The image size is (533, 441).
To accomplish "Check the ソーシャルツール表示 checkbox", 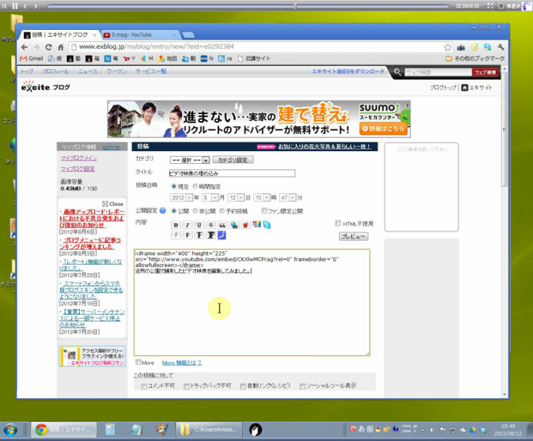I will pyautogui.click(x=302, y=386).
